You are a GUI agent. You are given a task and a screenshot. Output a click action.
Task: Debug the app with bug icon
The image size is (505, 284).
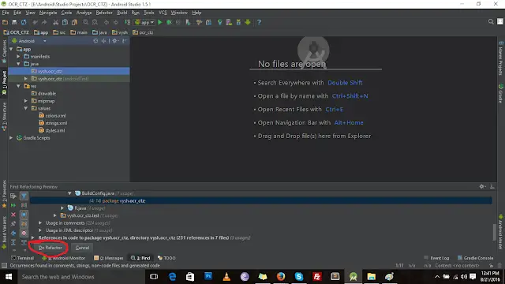[x=169, y=22]
